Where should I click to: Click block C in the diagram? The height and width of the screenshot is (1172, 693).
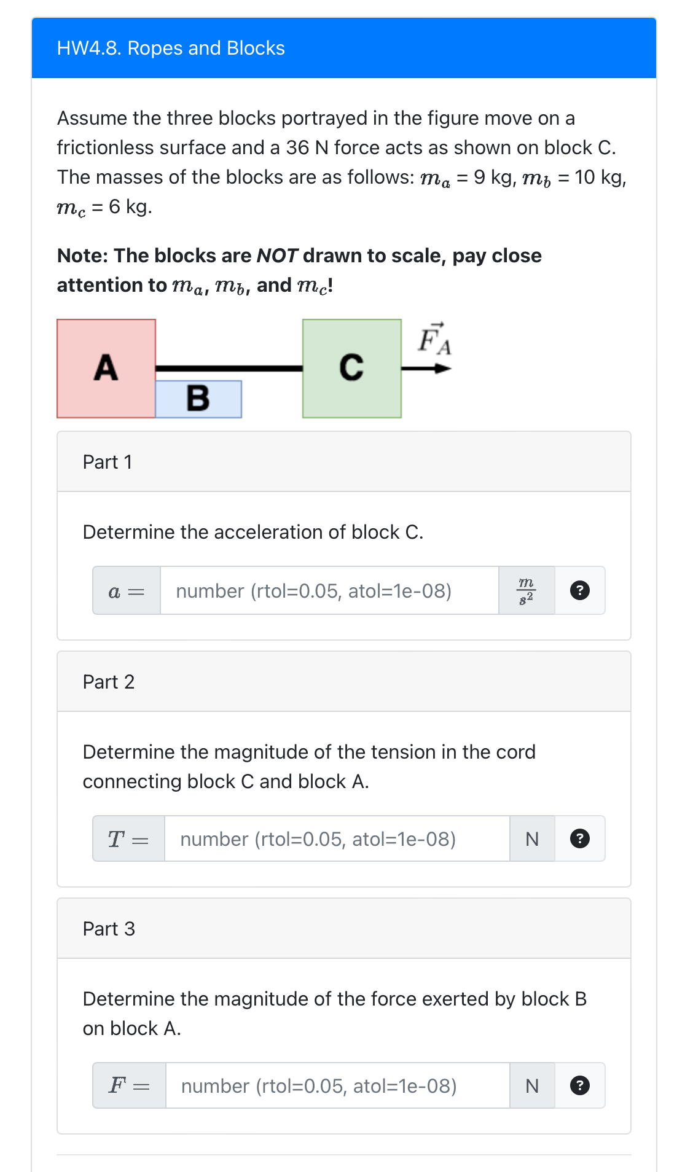coord(351,369)
